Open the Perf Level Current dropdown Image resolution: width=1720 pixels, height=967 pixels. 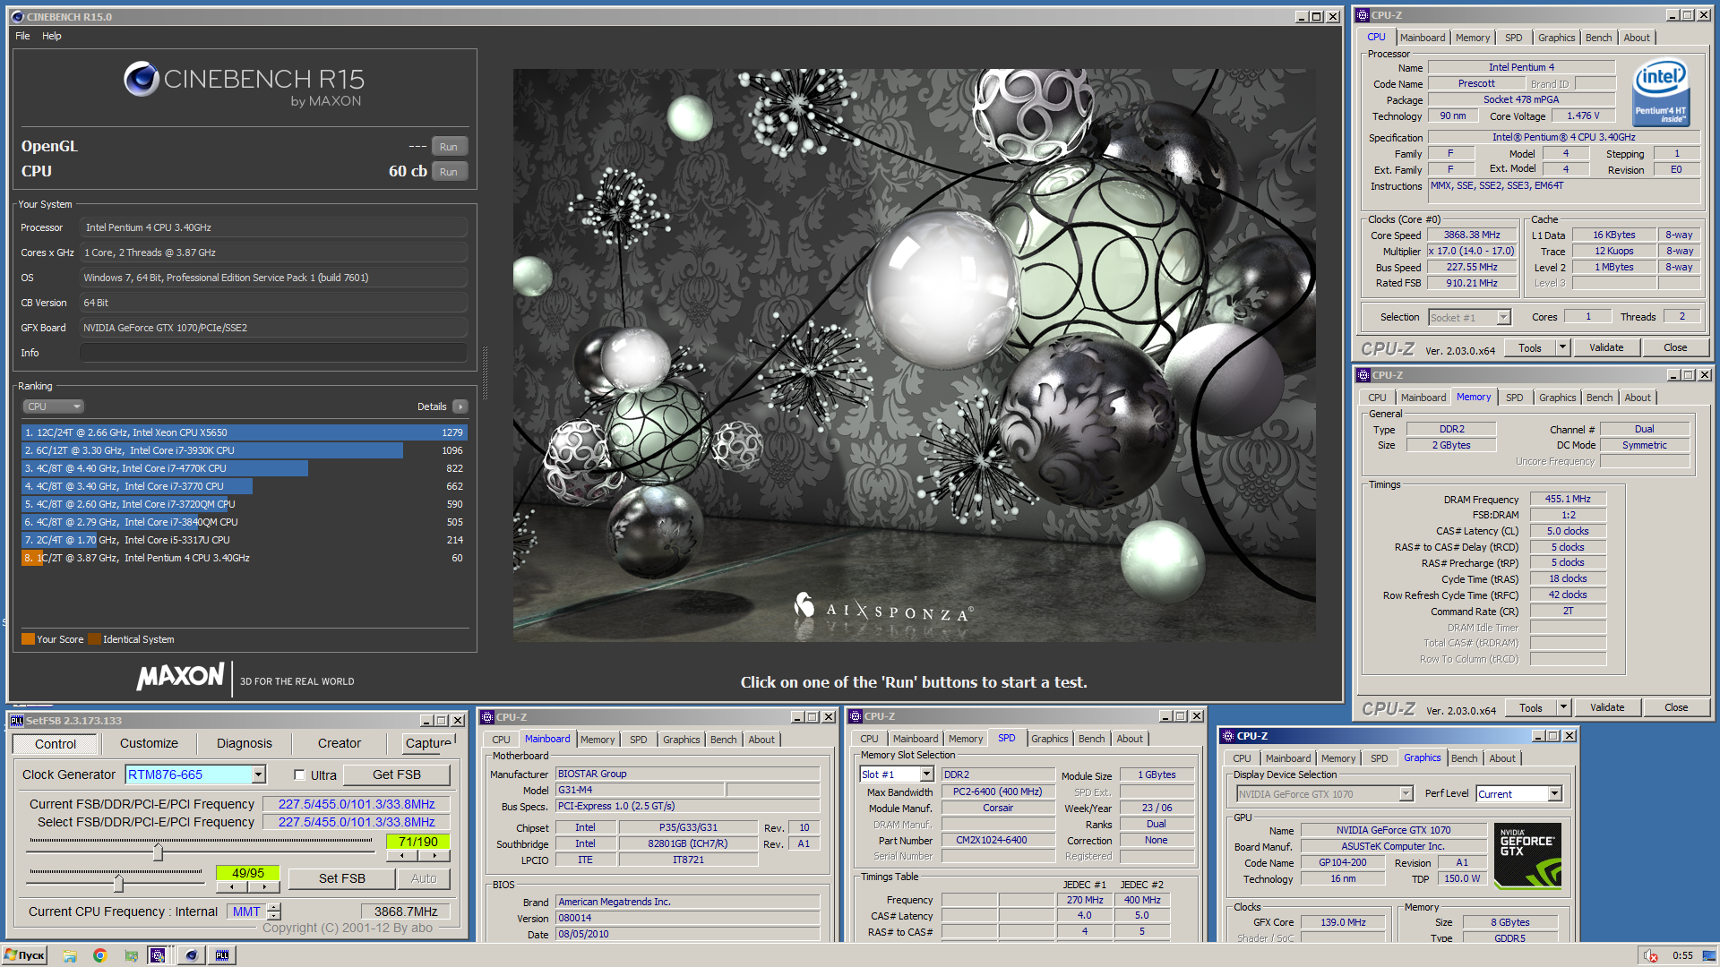tap(1555, 794)
